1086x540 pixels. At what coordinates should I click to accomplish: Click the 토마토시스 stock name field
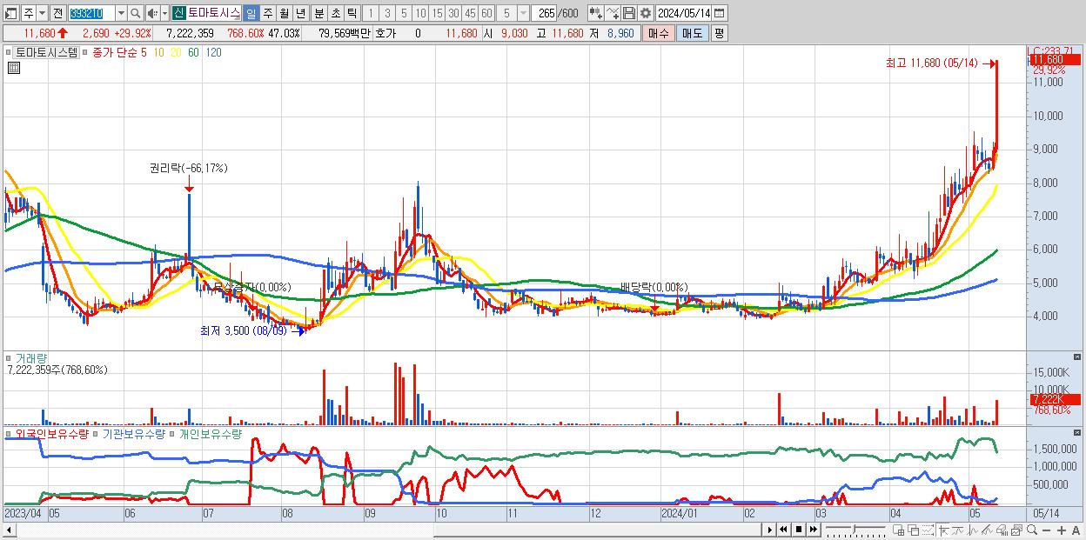pos(213,13)
